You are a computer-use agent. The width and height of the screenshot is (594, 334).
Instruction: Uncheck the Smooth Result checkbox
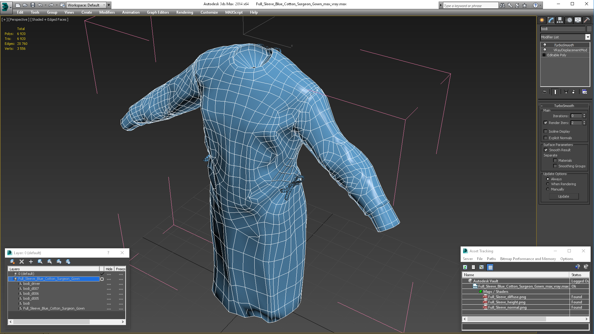pyautogui.click(x=546, y=150)
